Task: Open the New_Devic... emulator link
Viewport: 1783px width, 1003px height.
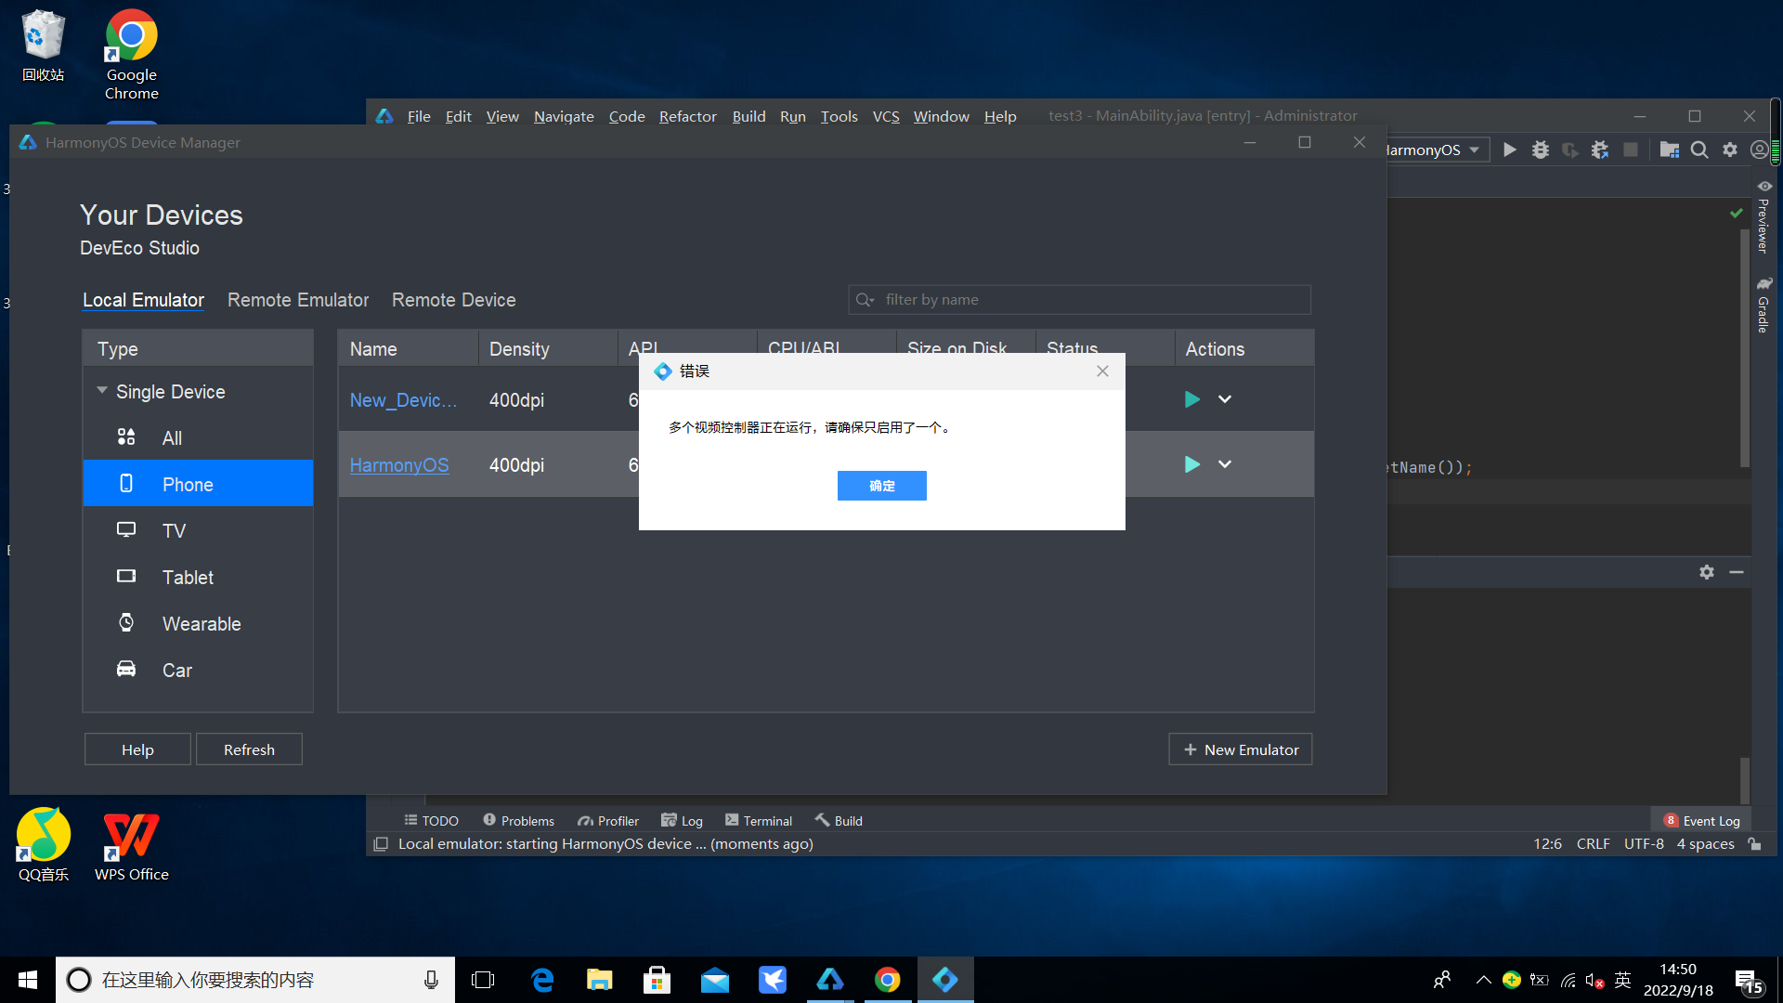Action: pos(403,400)
